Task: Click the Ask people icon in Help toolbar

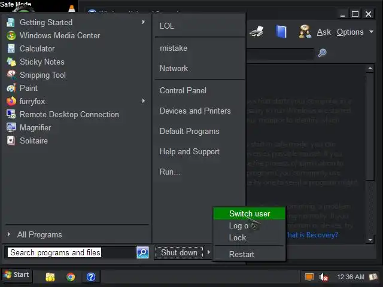Action: [305, 32]
